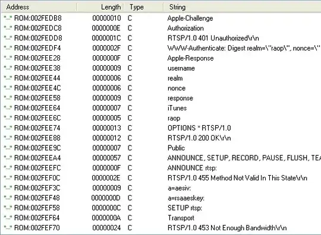Select the nonce string
Image resolution: width=321 pixels, height=235 pixels.
[177, 88]
